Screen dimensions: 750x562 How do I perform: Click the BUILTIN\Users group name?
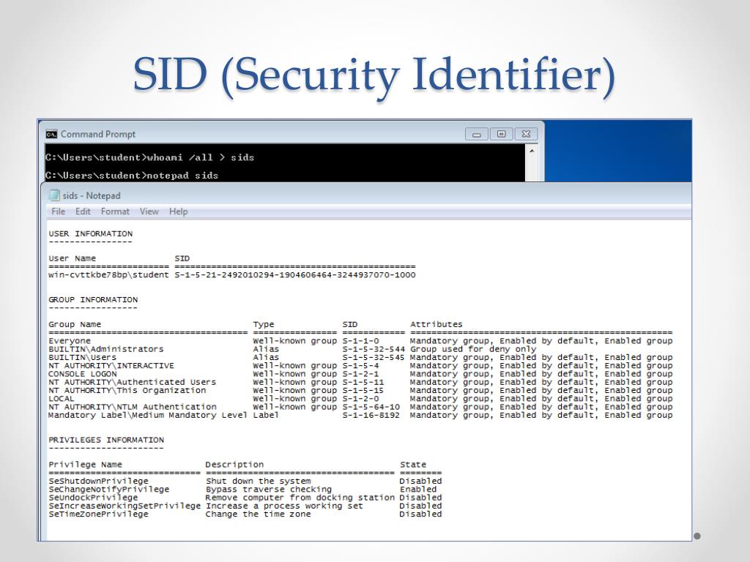click(82, 357)
